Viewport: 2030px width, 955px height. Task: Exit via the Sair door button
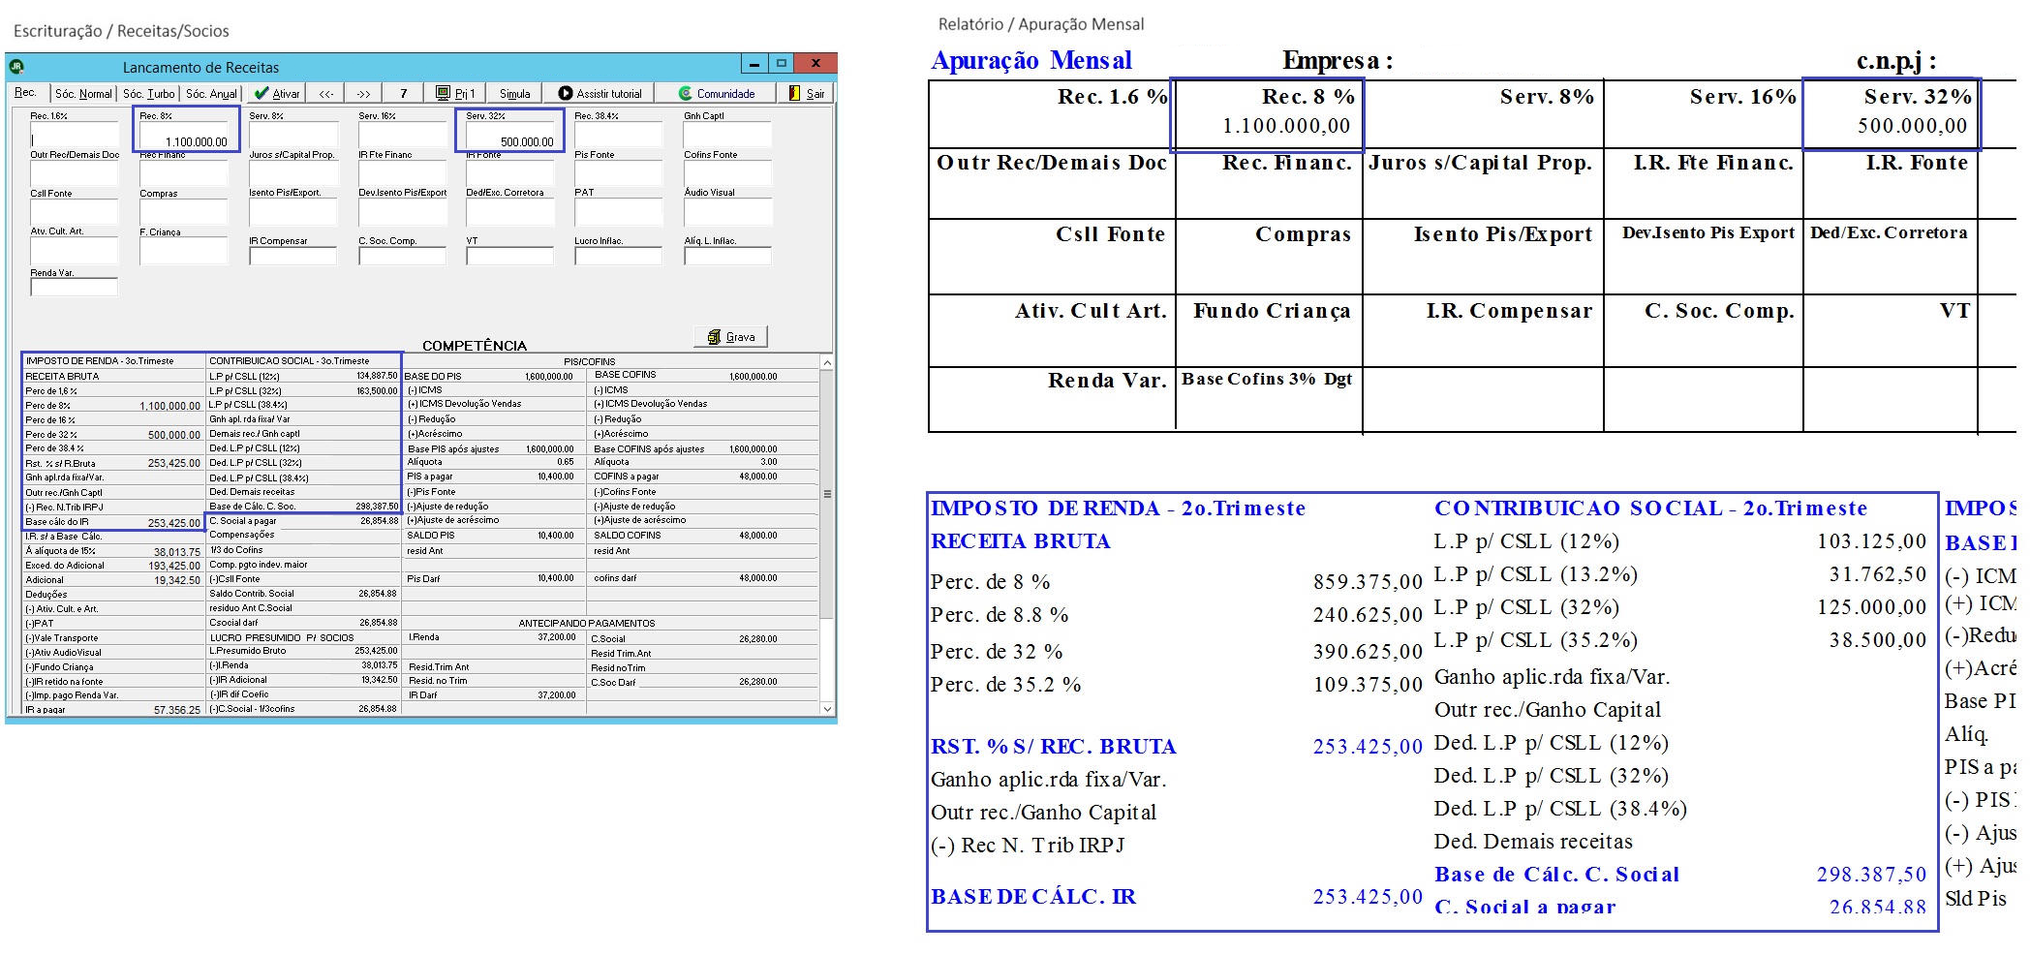pos(807,93)
